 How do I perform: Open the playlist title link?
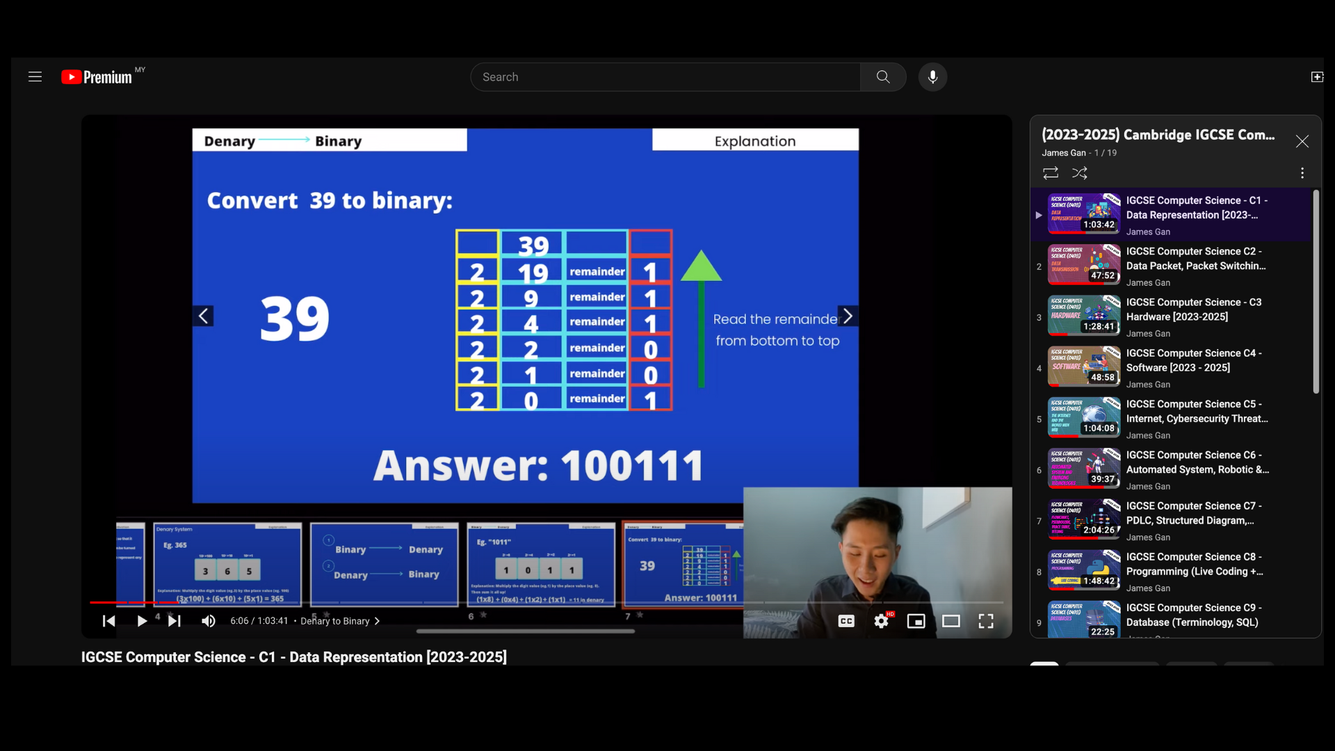(1158, 134)
